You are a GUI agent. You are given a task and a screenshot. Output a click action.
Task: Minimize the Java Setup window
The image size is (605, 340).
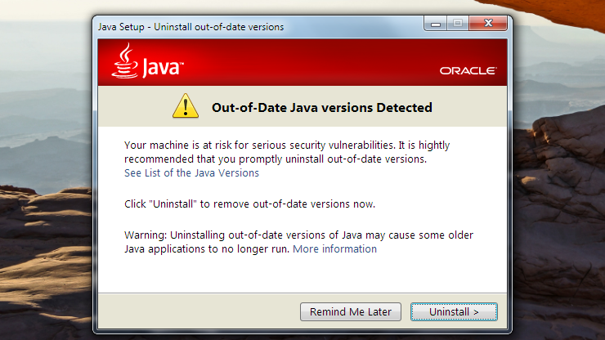436,24
